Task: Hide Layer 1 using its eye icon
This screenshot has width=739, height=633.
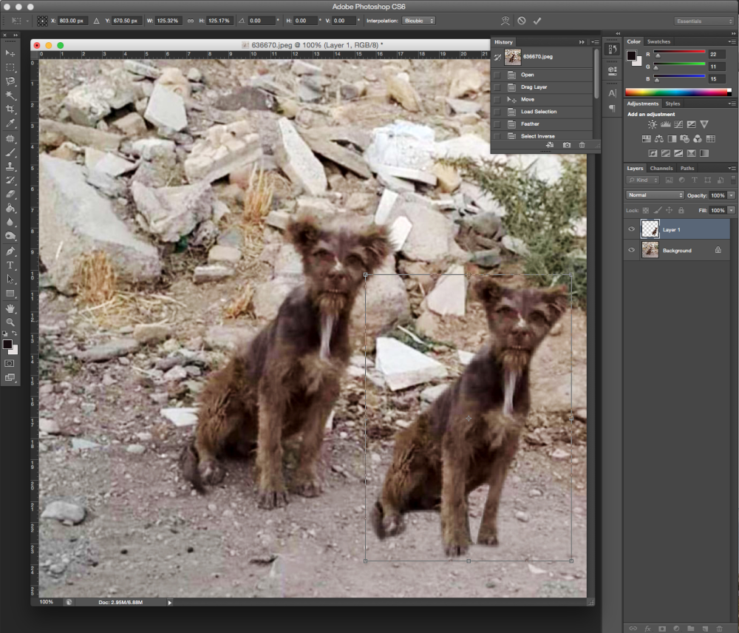Action: (631, 229)
